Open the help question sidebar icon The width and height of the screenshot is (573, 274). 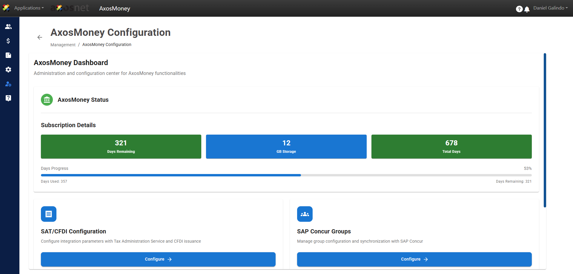pyautogui.click(x=8, y=98)
